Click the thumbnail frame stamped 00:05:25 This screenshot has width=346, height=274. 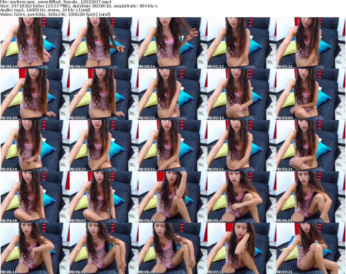(x=173, y=197)
